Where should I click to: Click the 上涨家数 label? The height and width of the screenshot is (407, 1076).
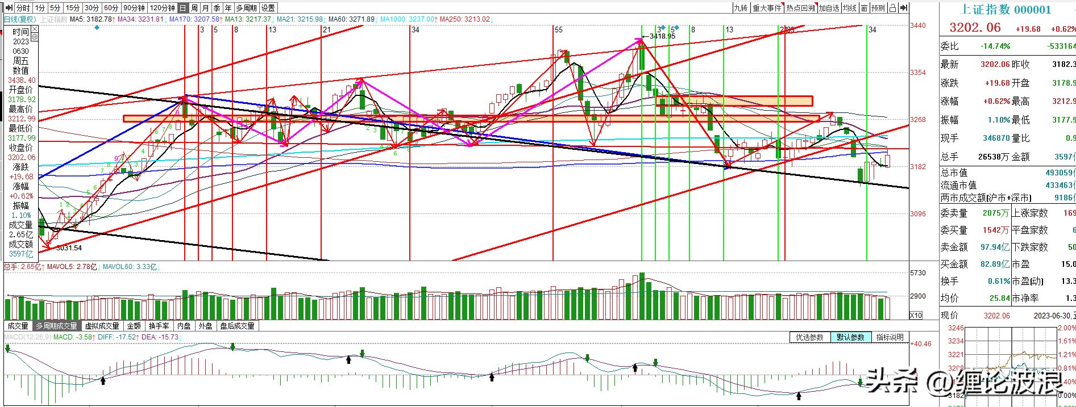pyautogui.click(x=1030, y=213)
